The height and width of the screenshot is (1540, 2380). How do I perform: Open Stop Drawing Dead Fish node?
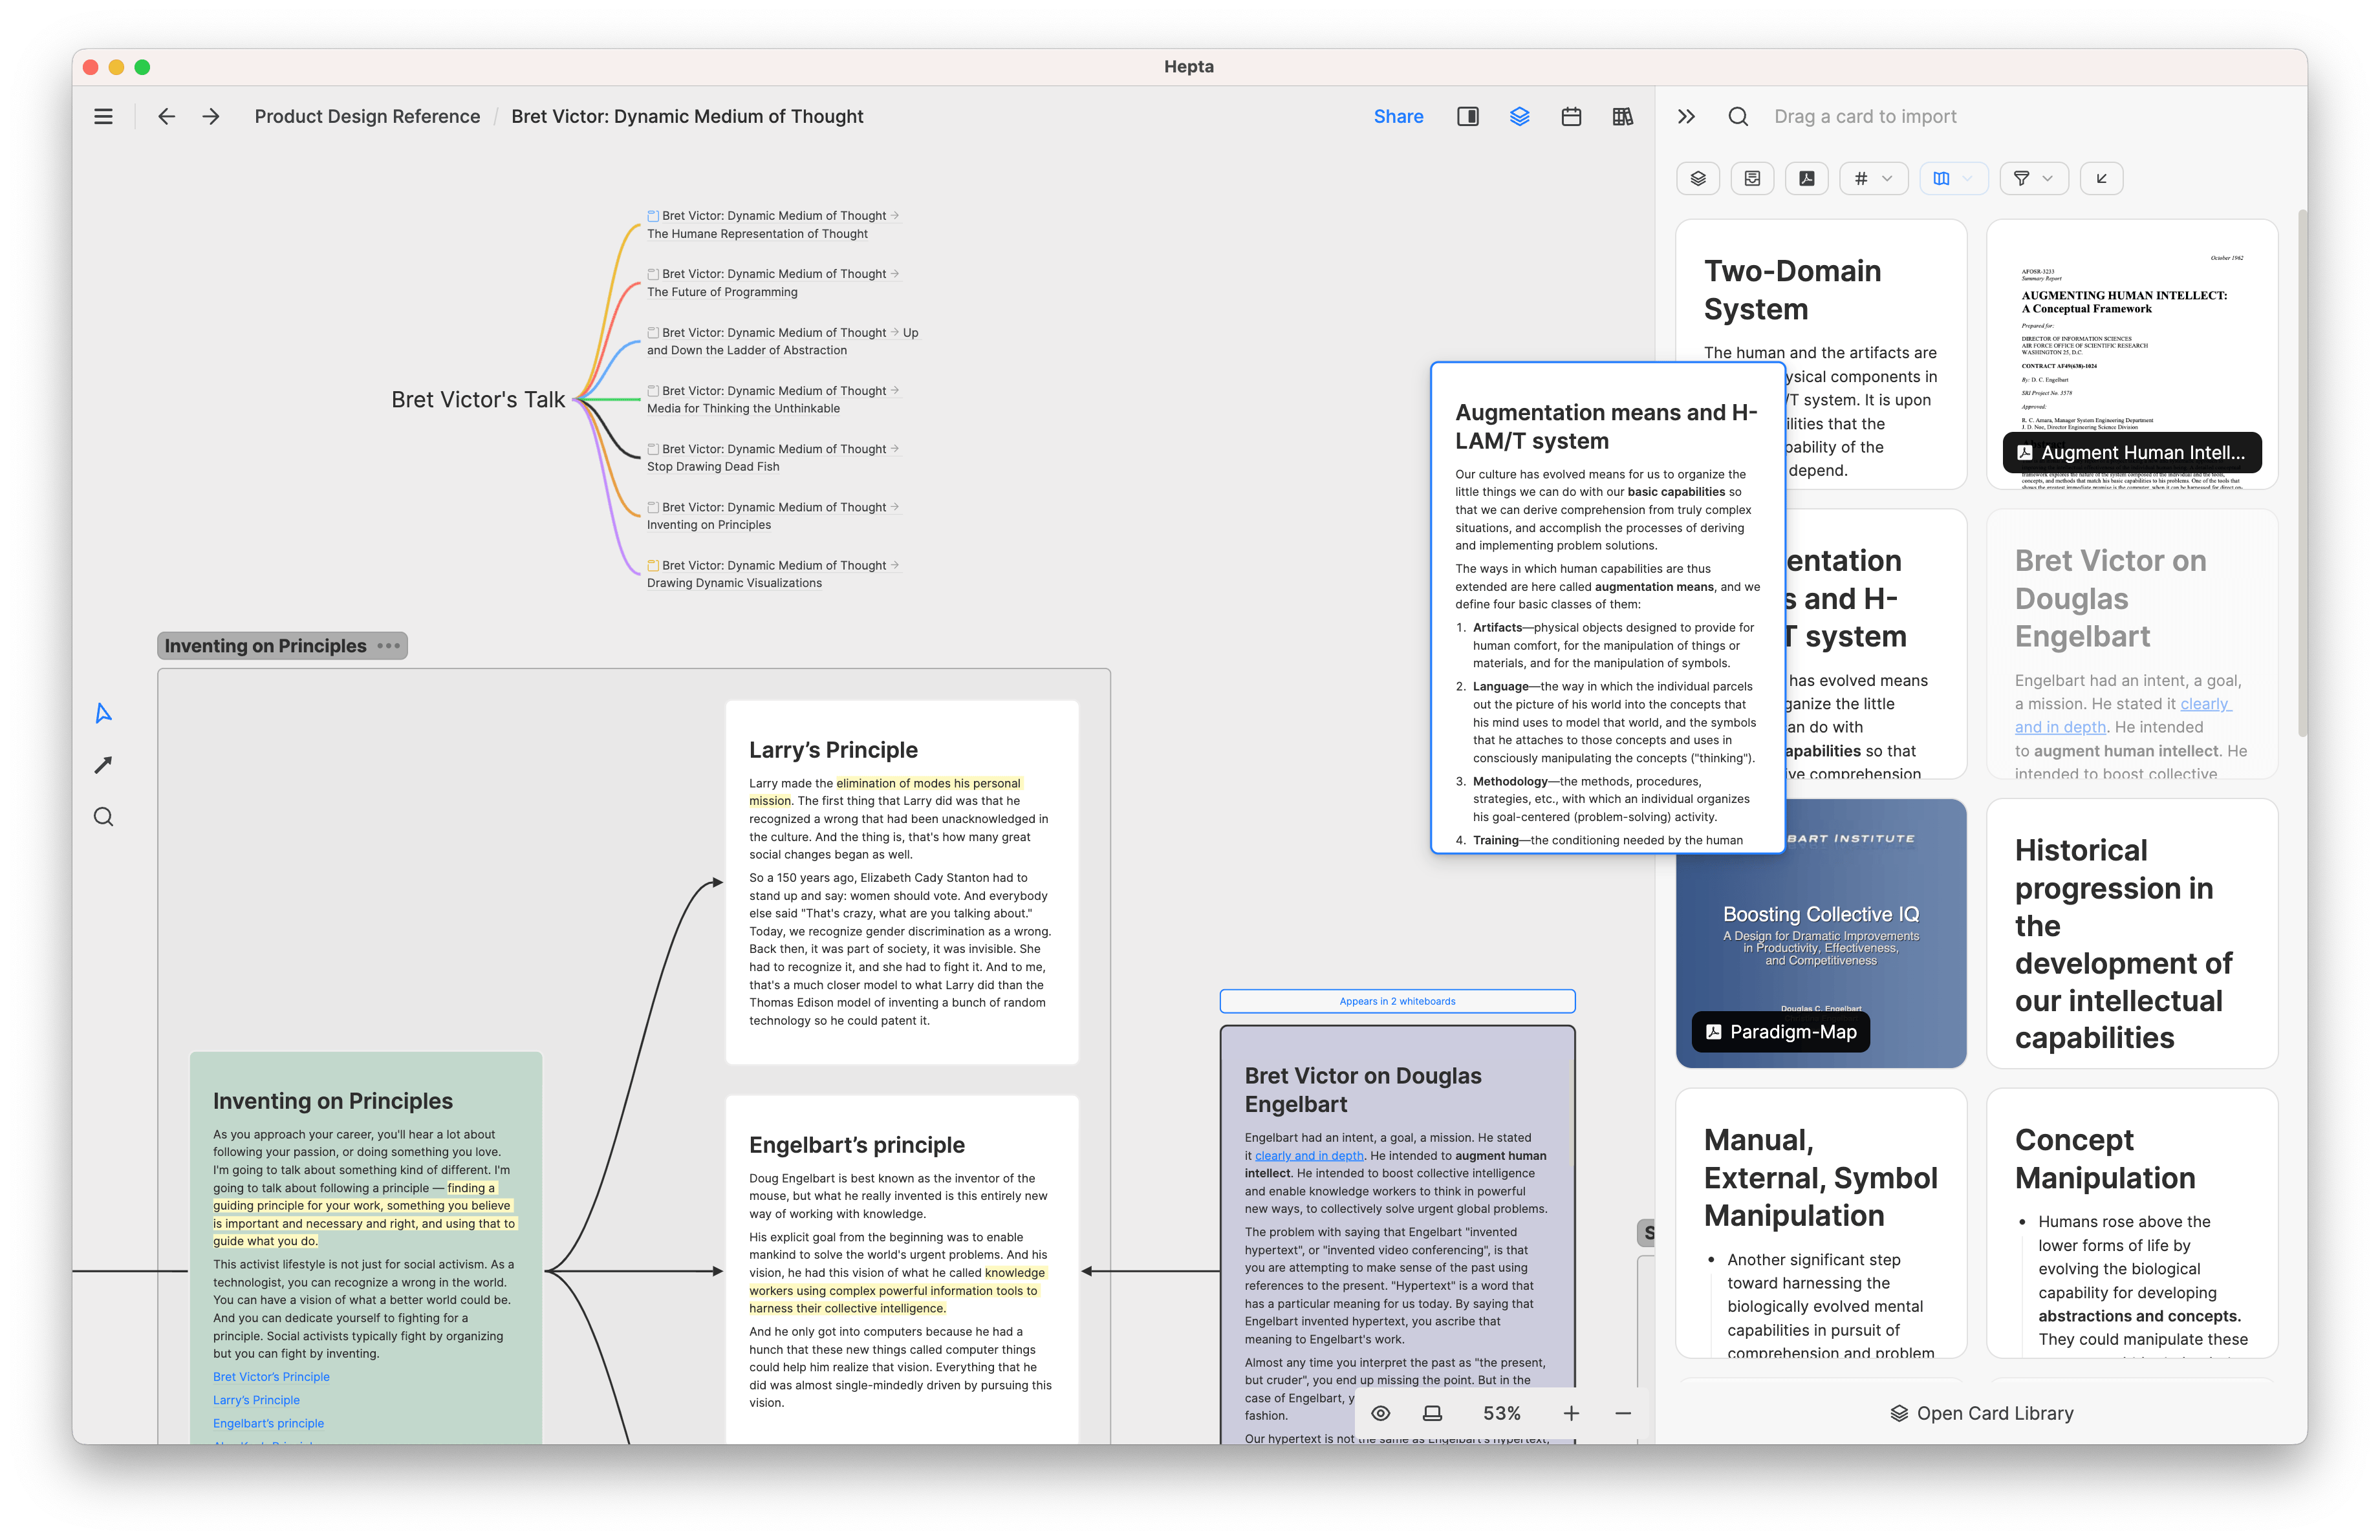pyautogui.click(x=773, y=456)
